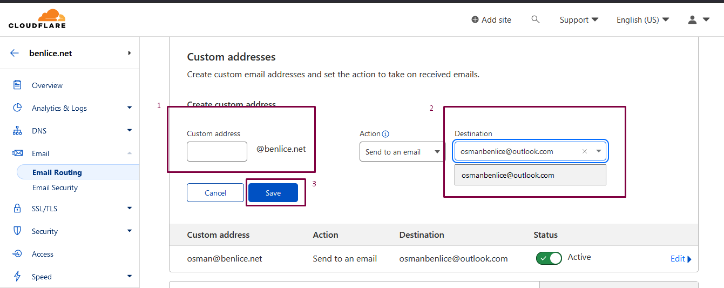The width and height of the screenshot is (724, 288).
Task: Toggle Active status for osman@benlice.net
Action: click(549, 258)
